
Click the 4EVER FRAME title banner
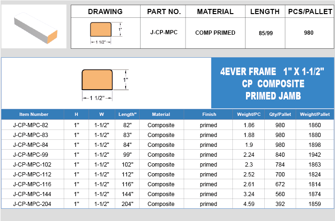point(272,83)
